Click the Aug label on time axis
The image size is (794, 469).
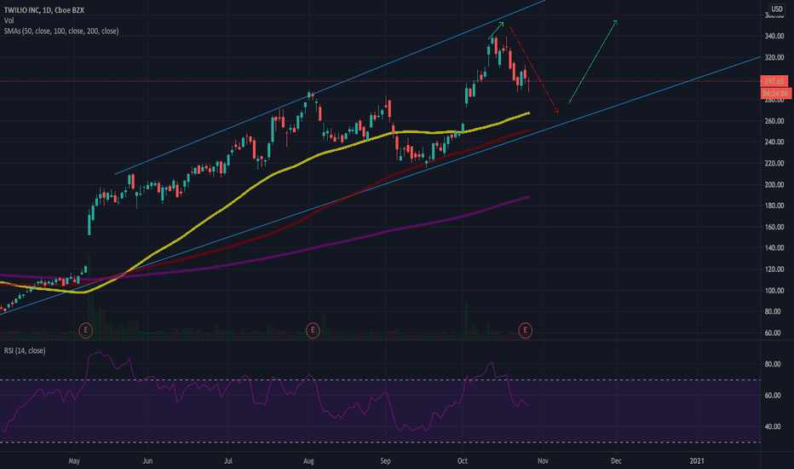(308, 461)
